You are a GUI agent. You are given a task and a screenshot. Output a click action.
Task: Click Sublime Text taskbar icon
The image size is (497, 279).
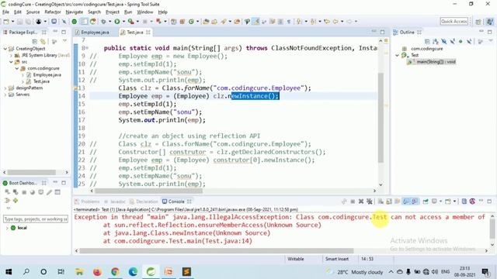[186, 272]
